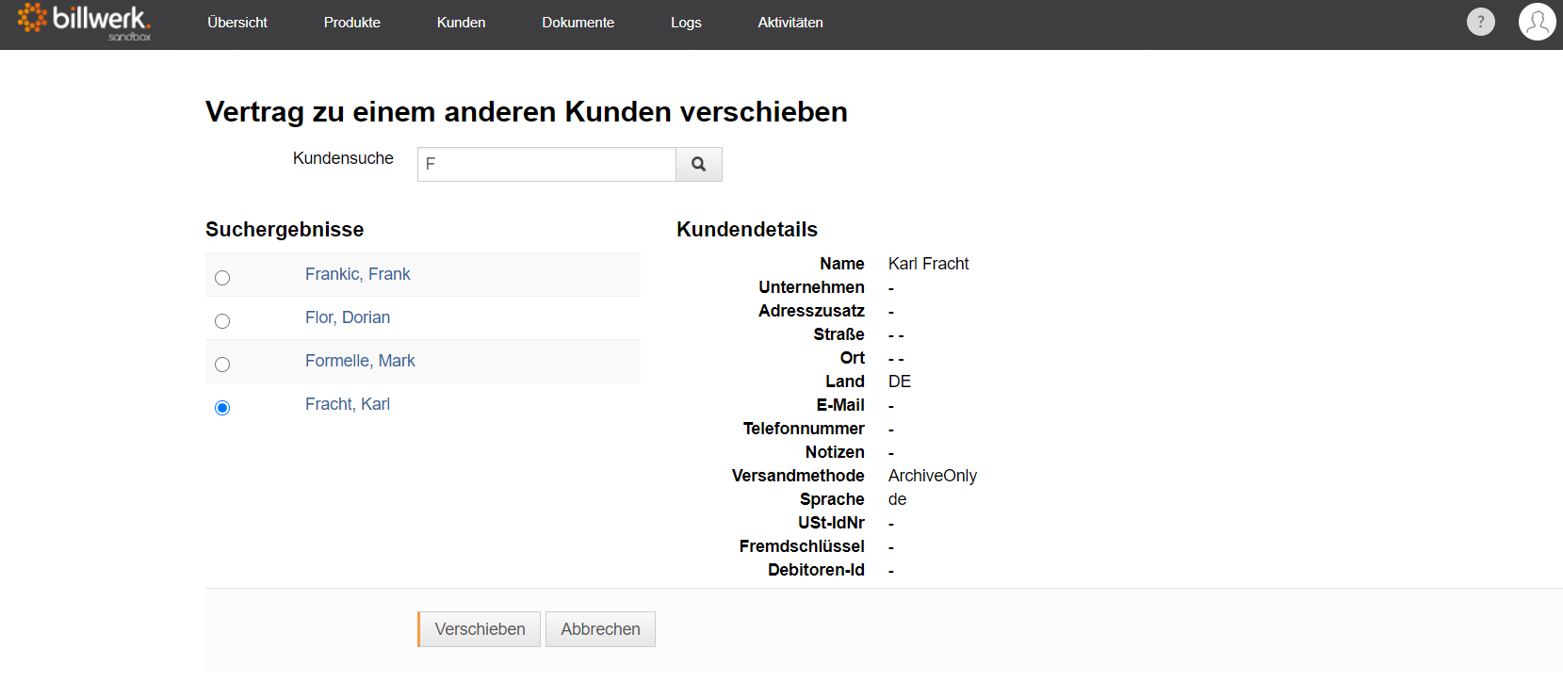Image resolution: width=1563 pixels, height=682 pixels.
Task: Click the Abbrechen button
Action: [x=600, y=629]
